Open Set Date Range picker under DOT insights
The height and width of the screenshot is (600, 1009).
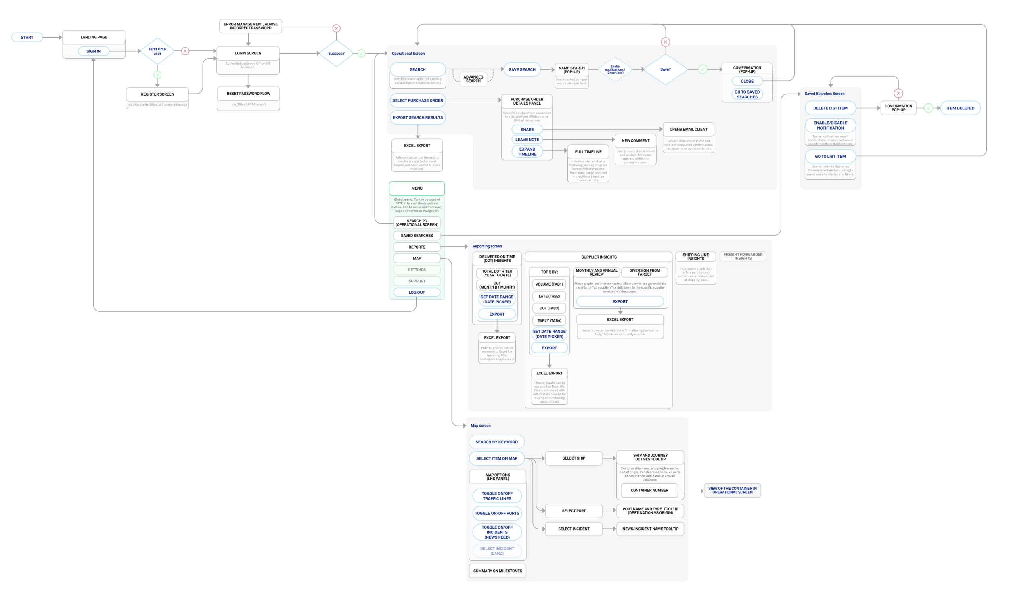click(x=496, y=299)
